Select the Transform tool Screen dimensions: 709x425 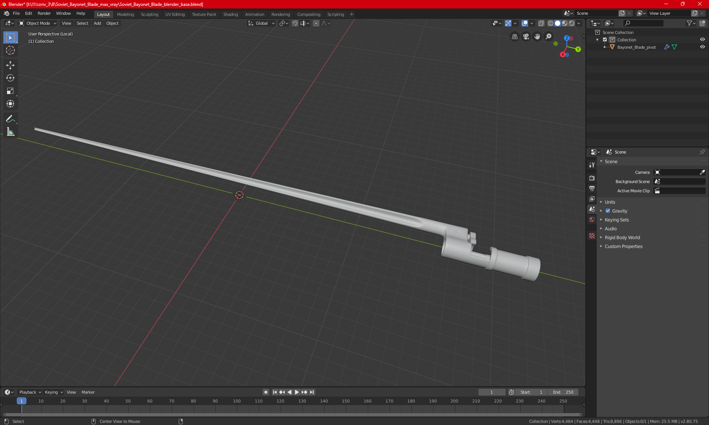(x=10, y=104)
